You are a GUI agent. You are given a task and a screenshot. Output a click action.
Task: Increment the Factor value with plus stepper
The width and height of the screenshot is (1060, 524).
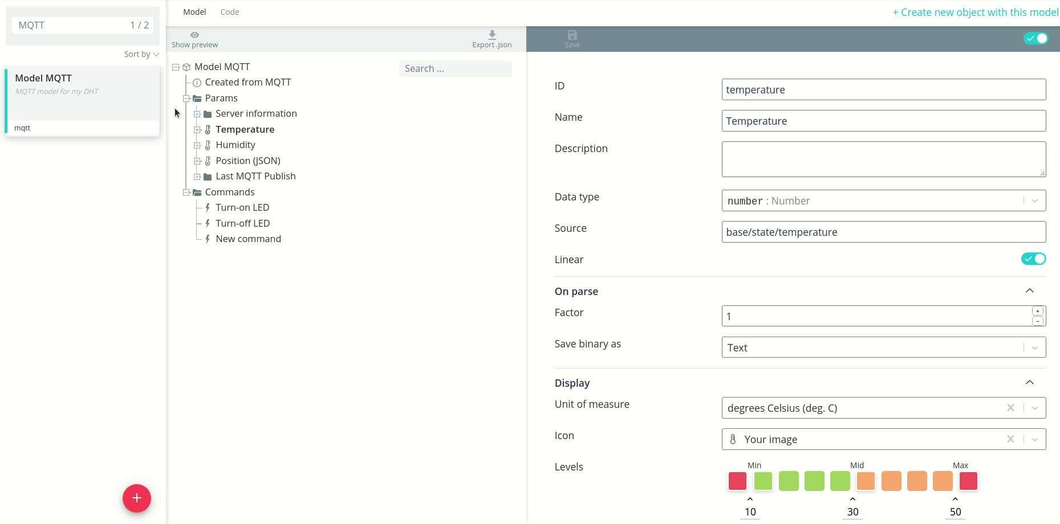pyautogui.click(x=1038, y=311)
